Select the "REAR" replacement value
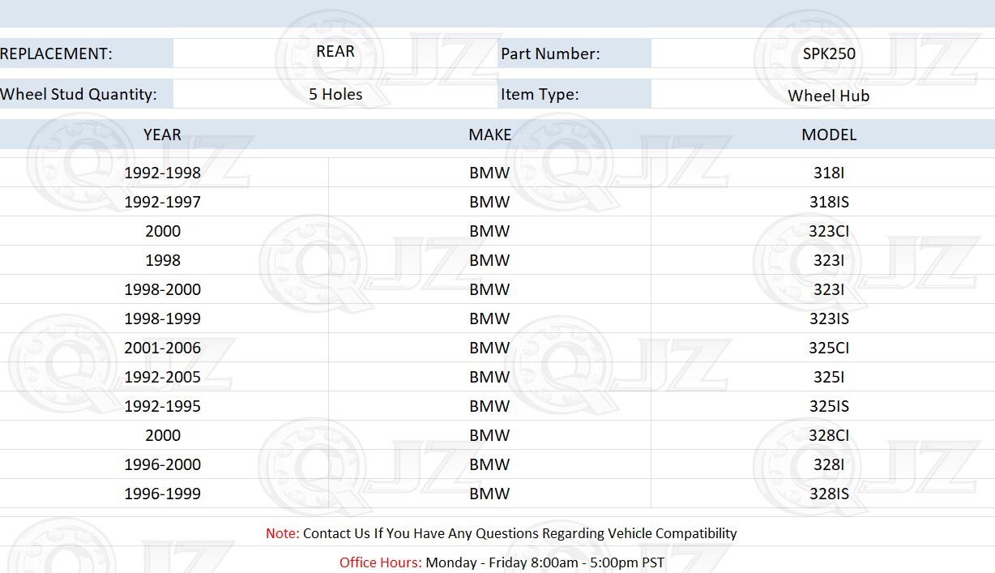The height and width of the screenshot is (573, 995). coord(335,52)
